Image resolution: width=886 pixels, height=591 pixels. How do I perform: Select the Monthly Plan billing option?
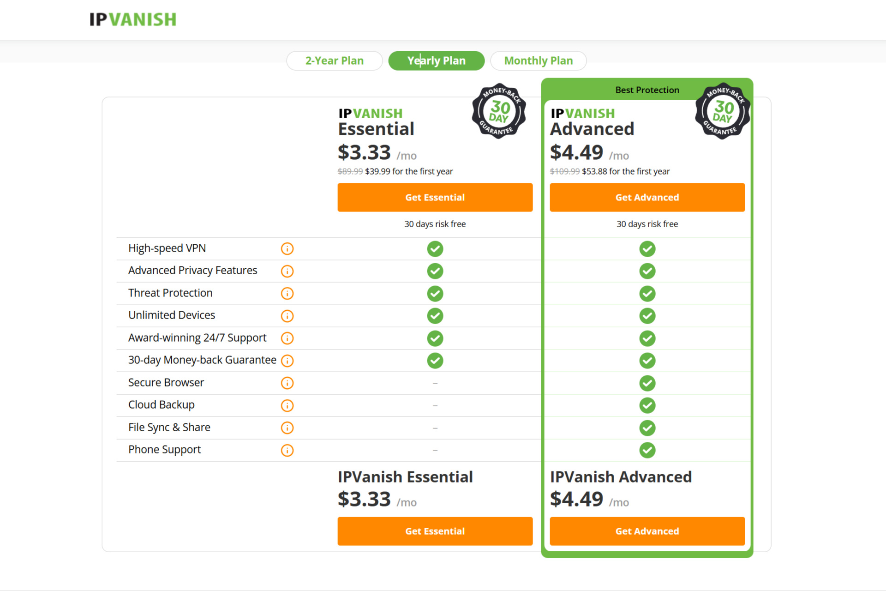537,60
